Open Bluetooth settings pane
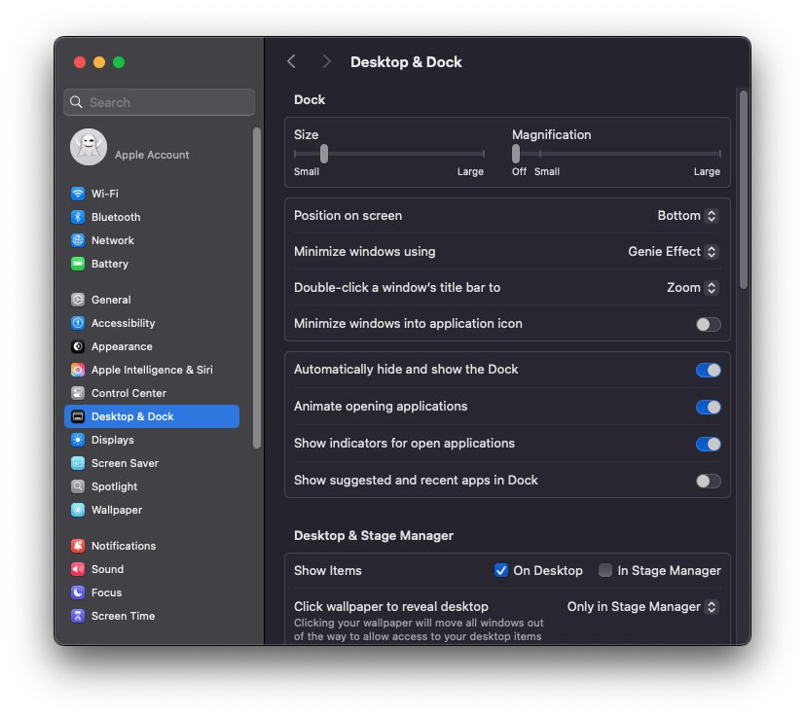Screen dimensions: 805x717 [x=152, y=217]
